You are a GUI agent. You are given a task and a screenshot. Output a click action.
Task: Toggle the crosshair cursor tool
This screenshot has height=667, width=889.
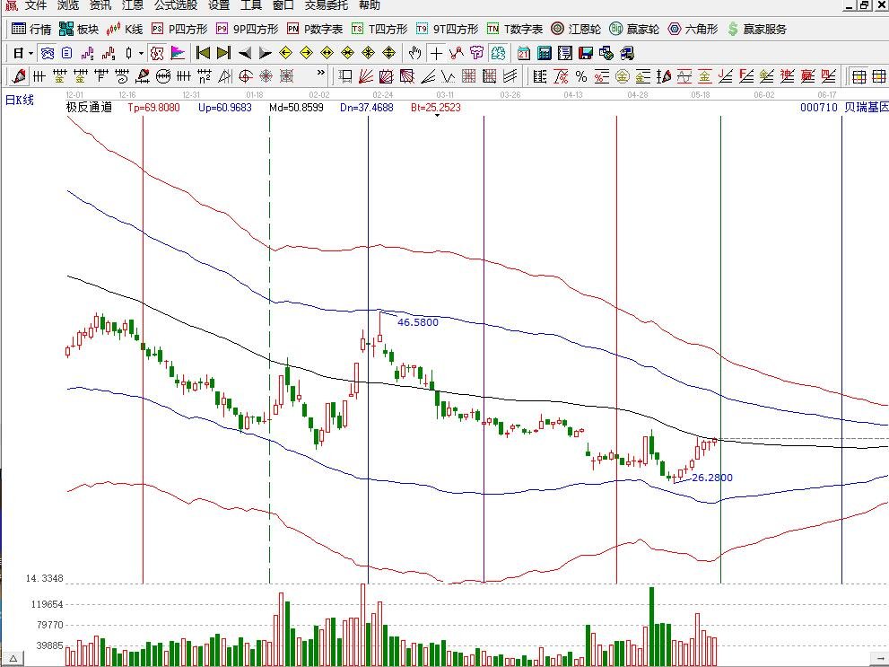tap(436, 53)
